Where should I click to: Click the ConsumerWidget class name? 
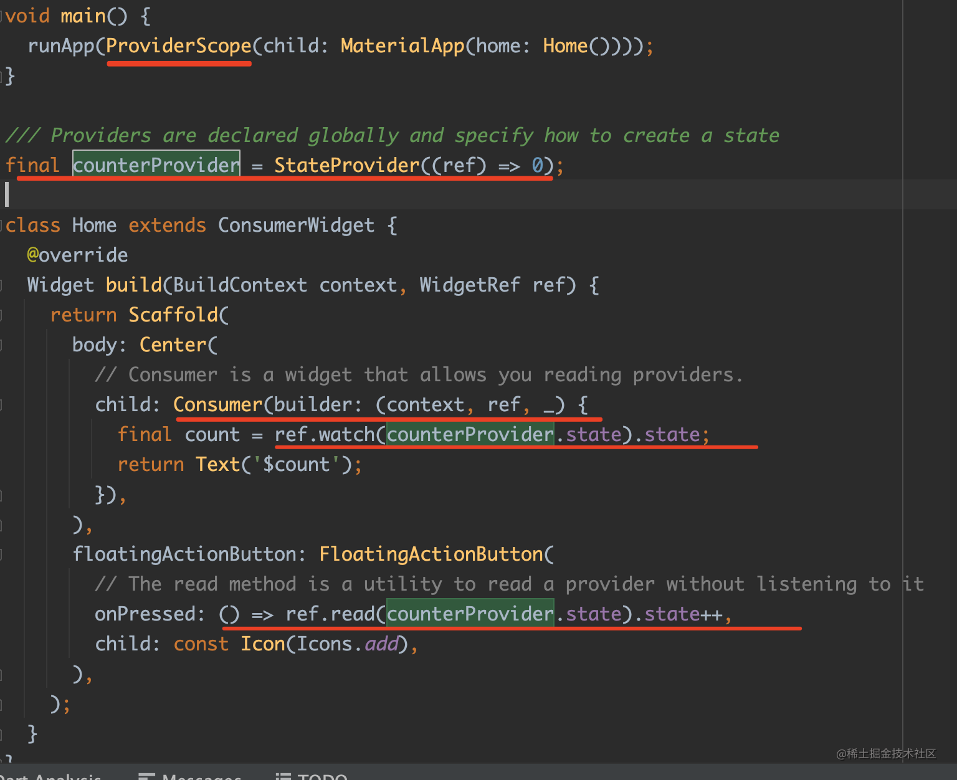297,225
